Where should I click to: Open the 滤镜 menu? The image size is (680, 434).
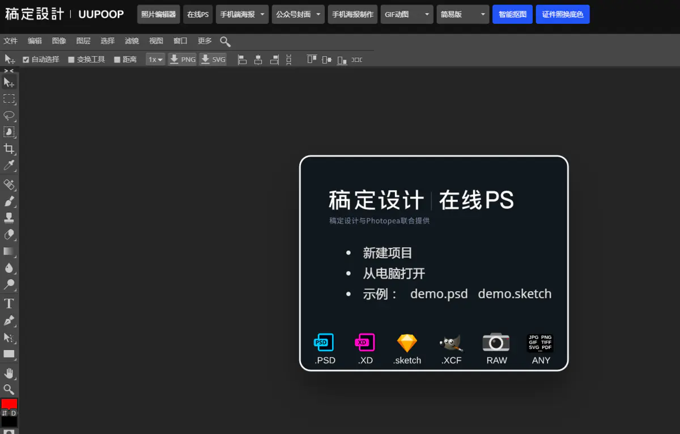(x=132, y=41)
